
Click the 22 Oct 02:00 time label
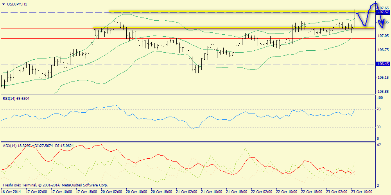pos(261,192)
